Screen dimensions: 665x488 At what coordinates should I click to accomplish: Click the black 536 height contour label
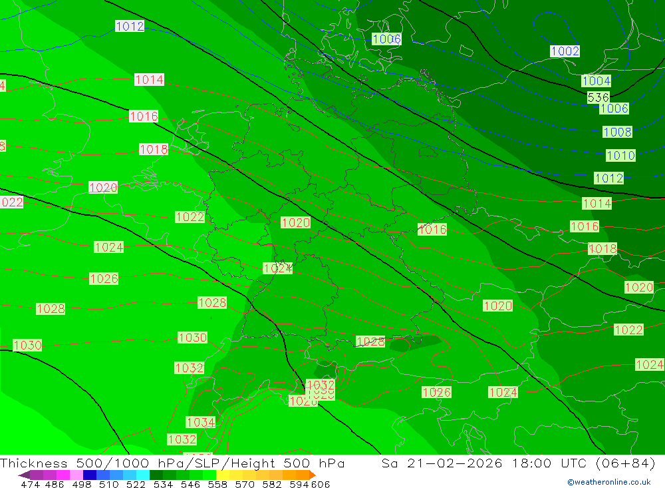[x=598, y=97]
